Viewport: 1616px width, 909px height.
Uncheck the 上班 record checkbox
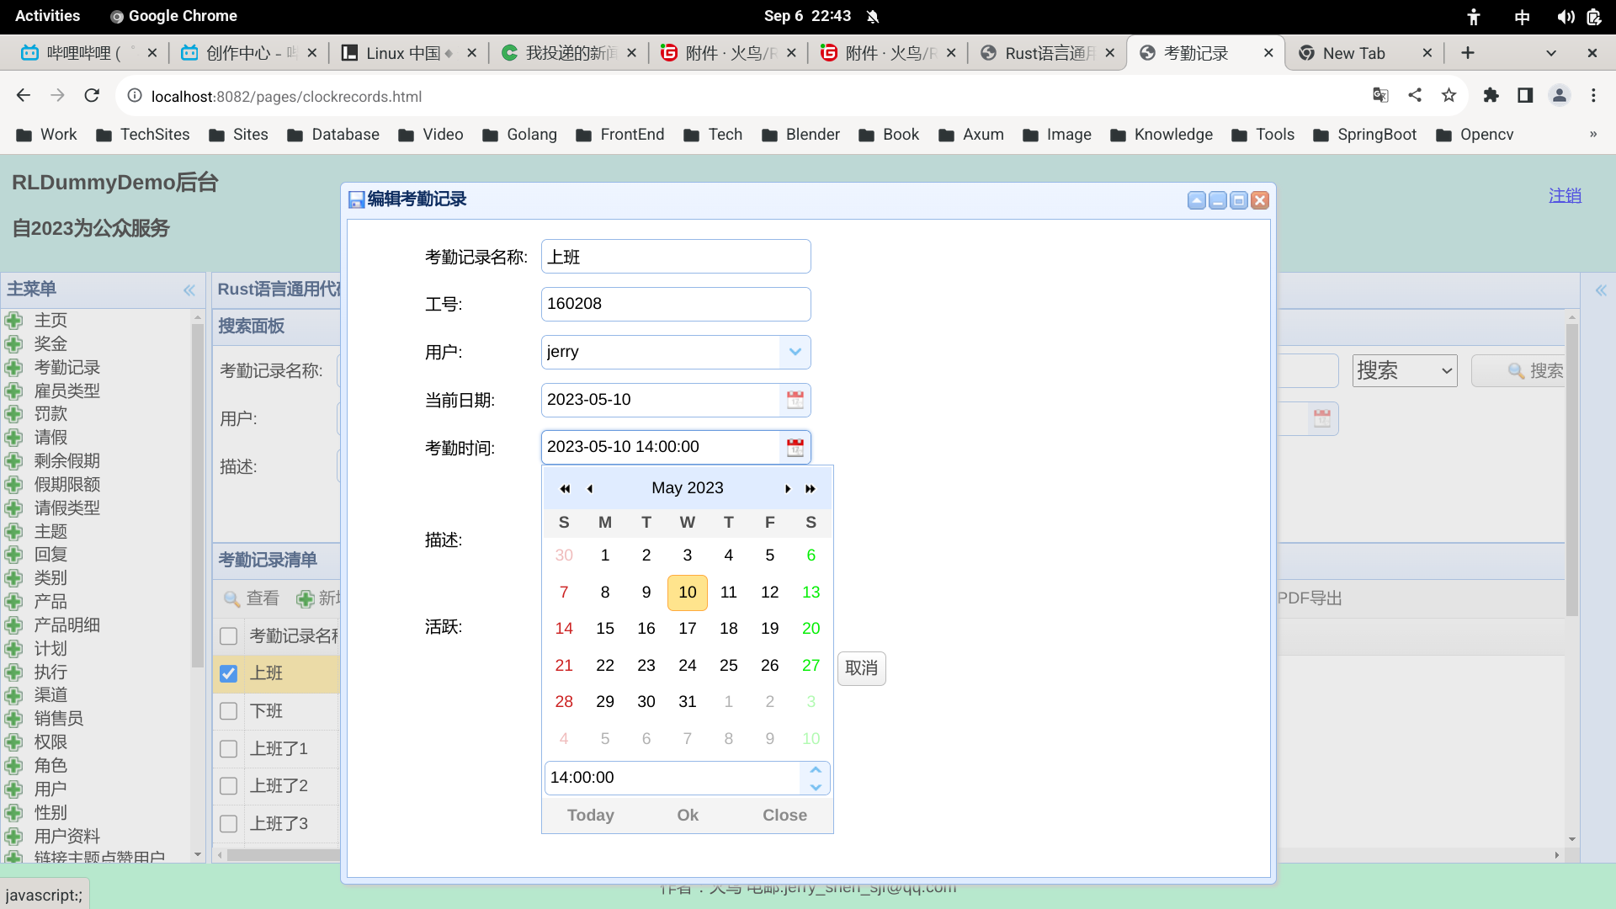pos(228,673)
